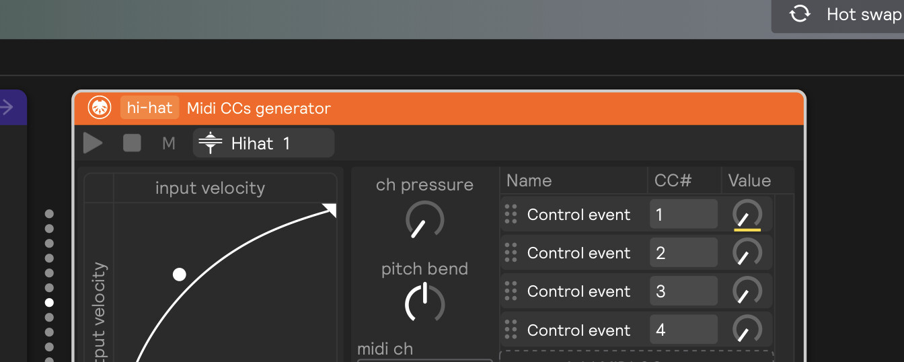This screenshot has height=362, width=904.
Task: Click the hi-hat tag label
Action: [x=149, y=108]
